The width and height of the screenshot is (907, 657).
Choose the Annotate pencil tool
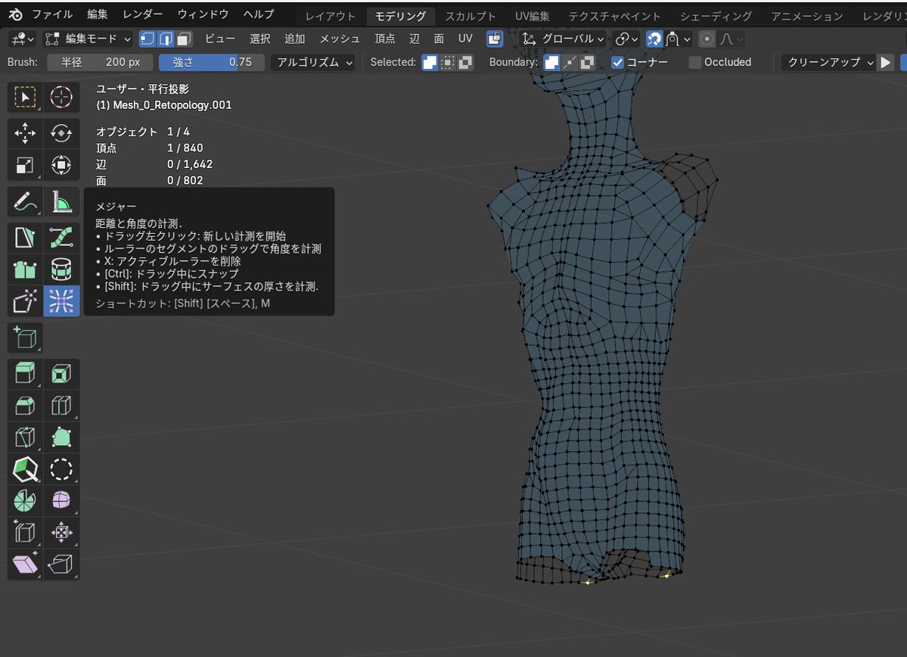(x=25, y=202)
